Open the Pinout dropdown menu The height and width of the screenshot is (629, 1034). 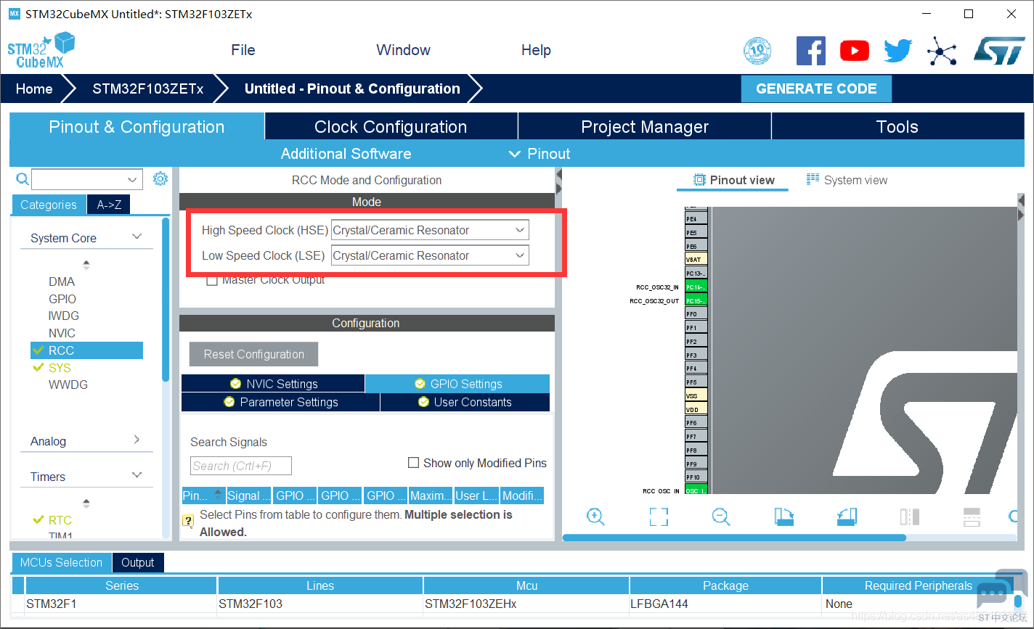pos(540,154)
